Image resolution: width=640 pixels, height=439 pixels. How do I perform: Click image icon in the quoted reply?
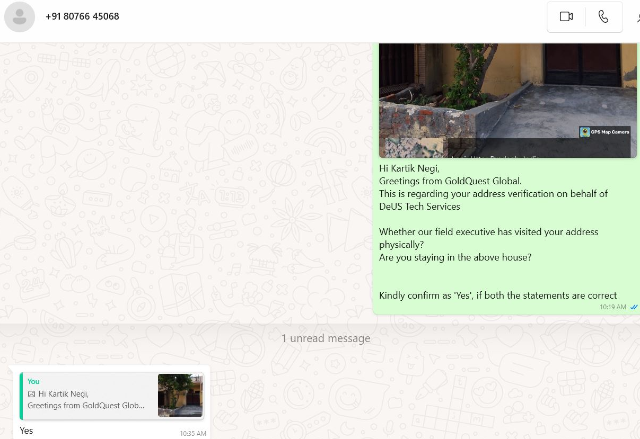pos(31,394)
